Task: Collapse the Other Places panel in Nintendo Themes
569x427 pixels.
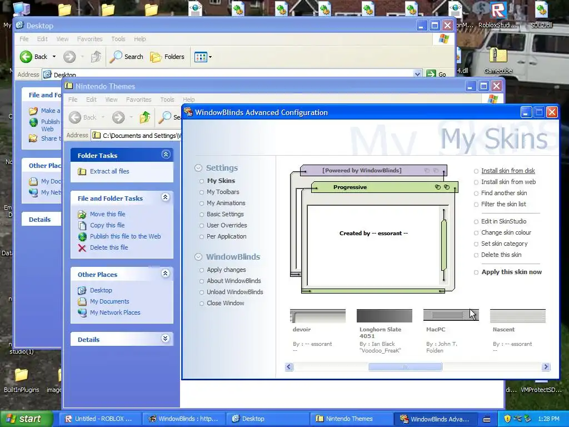Action: pyautogui.click(x=166, y=274)
